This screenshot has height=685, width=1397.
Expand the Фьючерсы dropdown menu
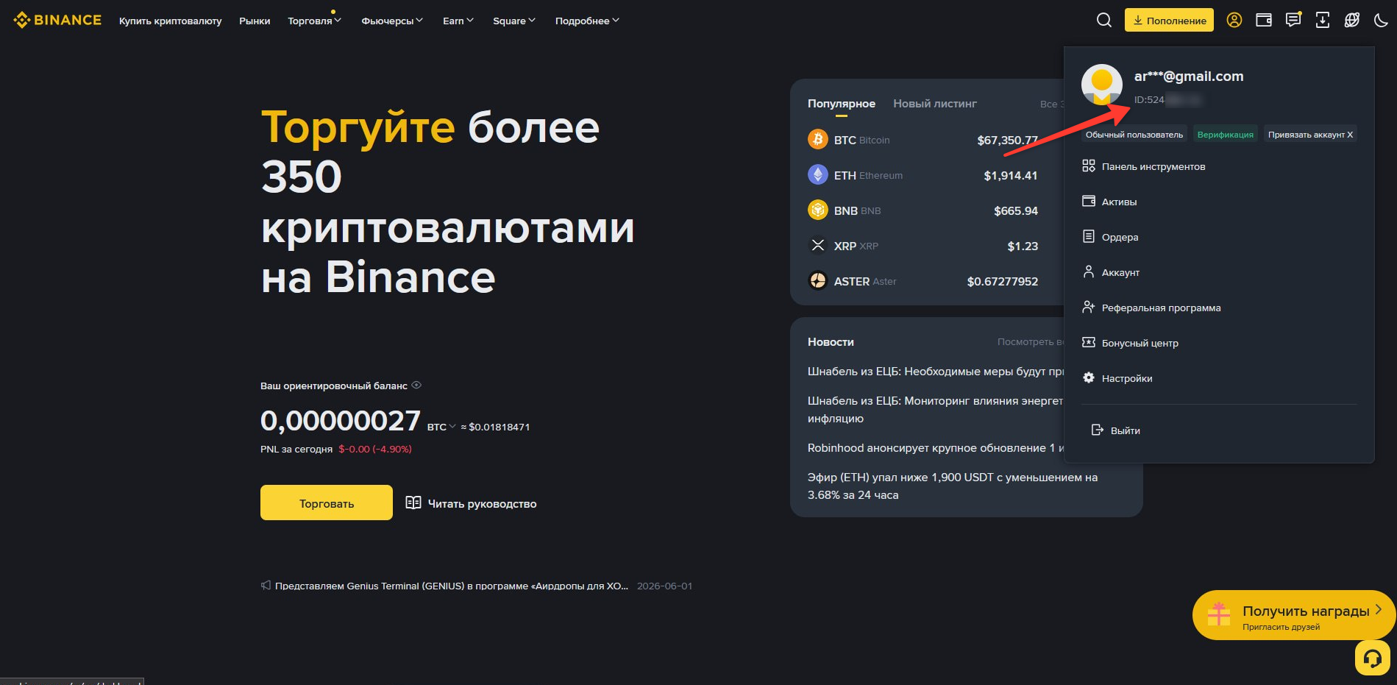click(x=392, y=21)
